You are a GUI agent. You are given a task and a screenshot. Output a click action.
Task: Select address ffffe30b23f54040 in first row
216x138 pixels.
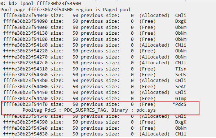(25, 16)
